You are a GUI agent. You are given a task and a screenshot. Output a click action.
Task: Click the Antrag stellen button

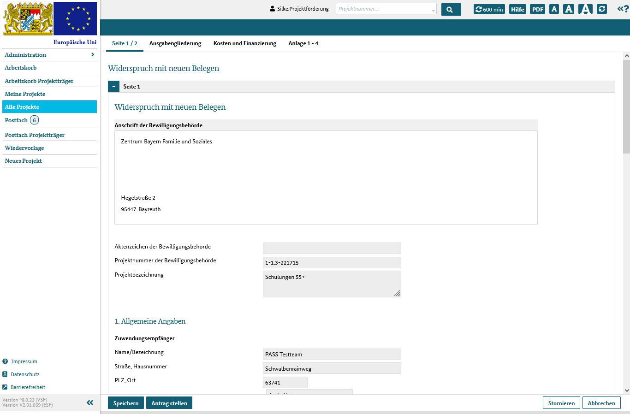(x=169, y=403)
